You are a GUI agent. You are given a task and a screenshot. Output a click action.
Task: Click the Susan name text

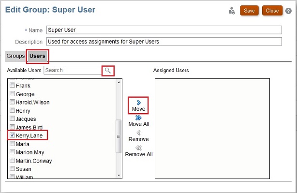coord(24,169)
